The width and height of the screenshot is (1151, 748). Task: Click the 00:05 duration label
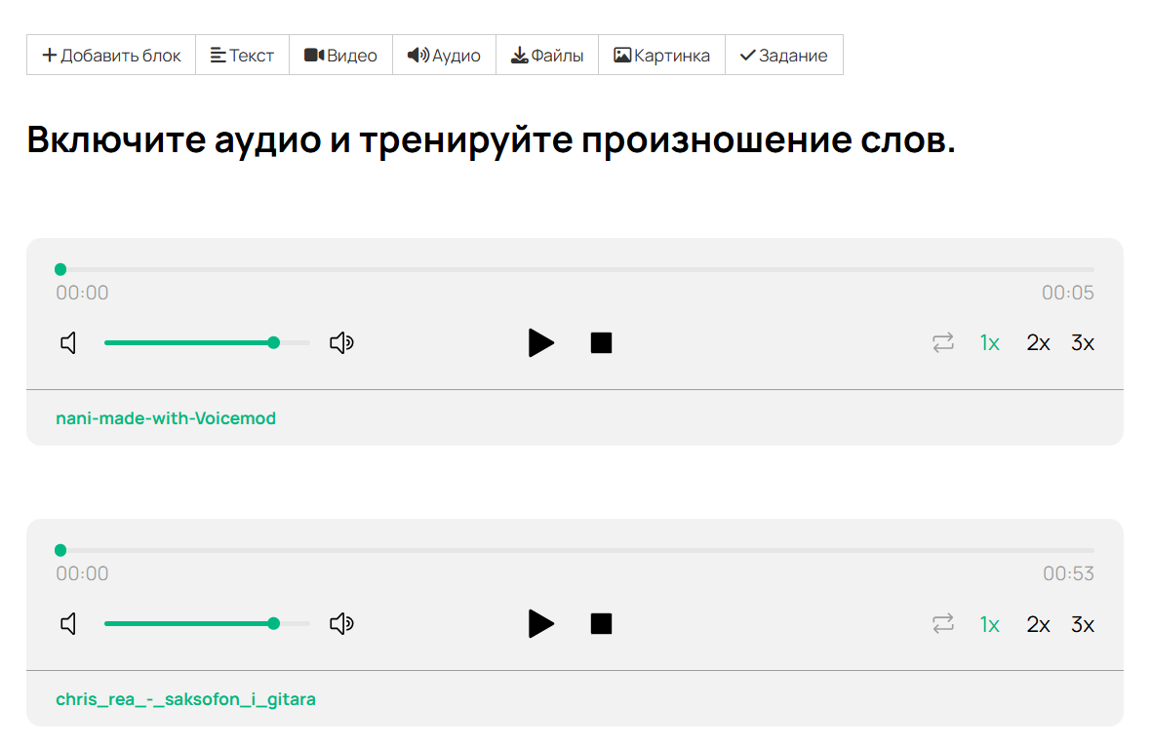tap(1068, 293)
